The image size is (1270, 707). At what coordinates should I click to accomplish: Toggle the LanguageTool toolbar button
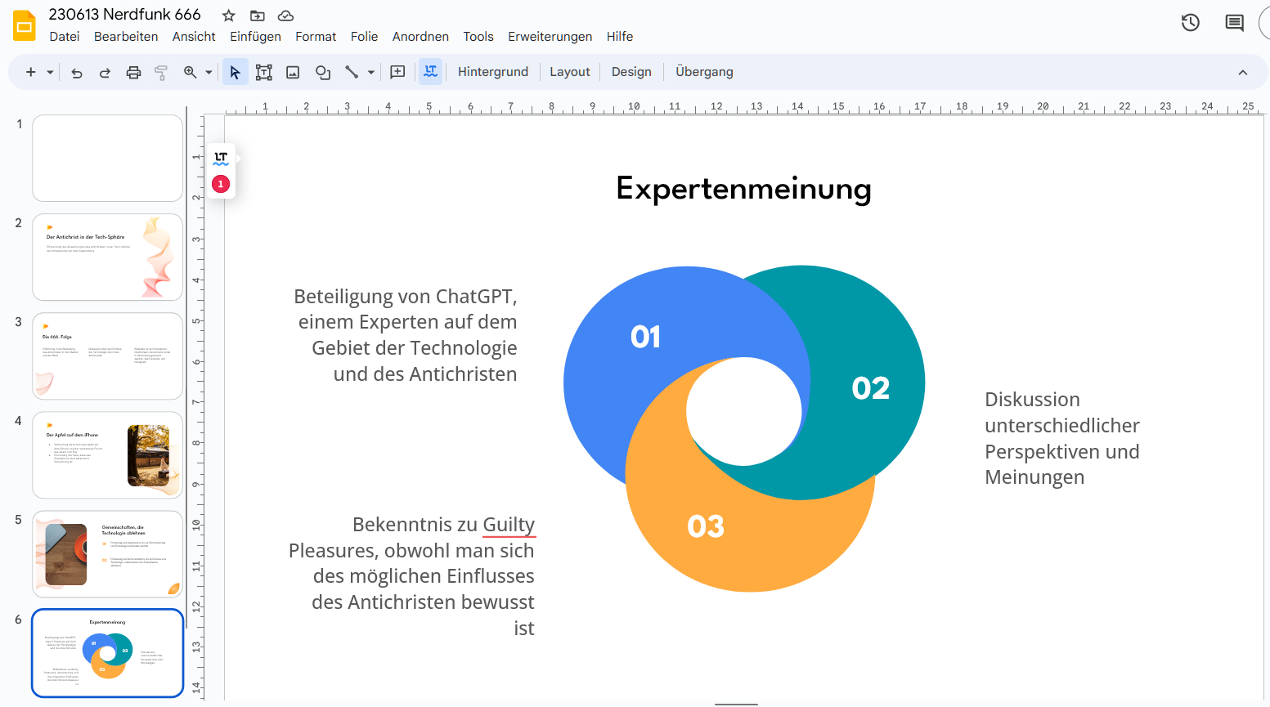point(430,72)
